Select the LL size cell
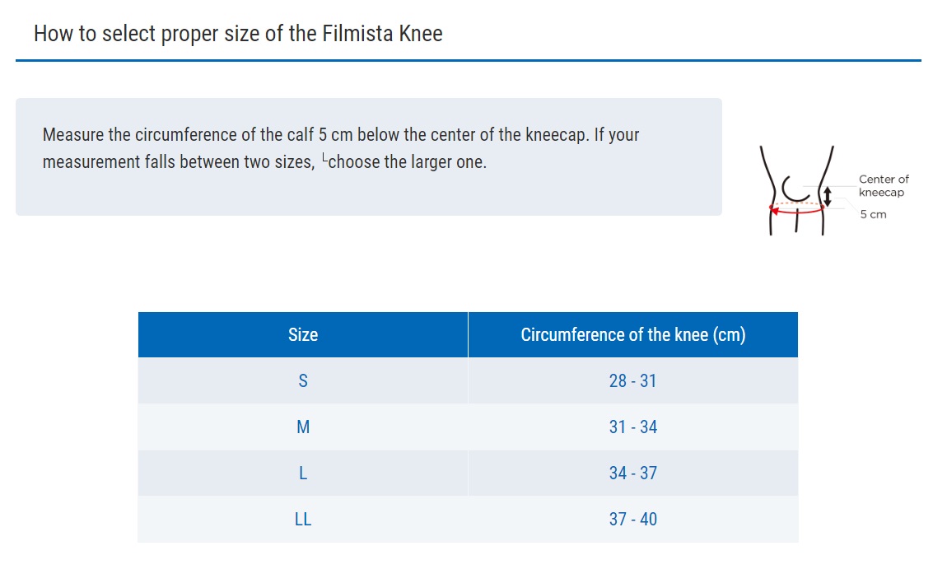Image resolution: width=933 pixels, height=569 pixels. 302,520
